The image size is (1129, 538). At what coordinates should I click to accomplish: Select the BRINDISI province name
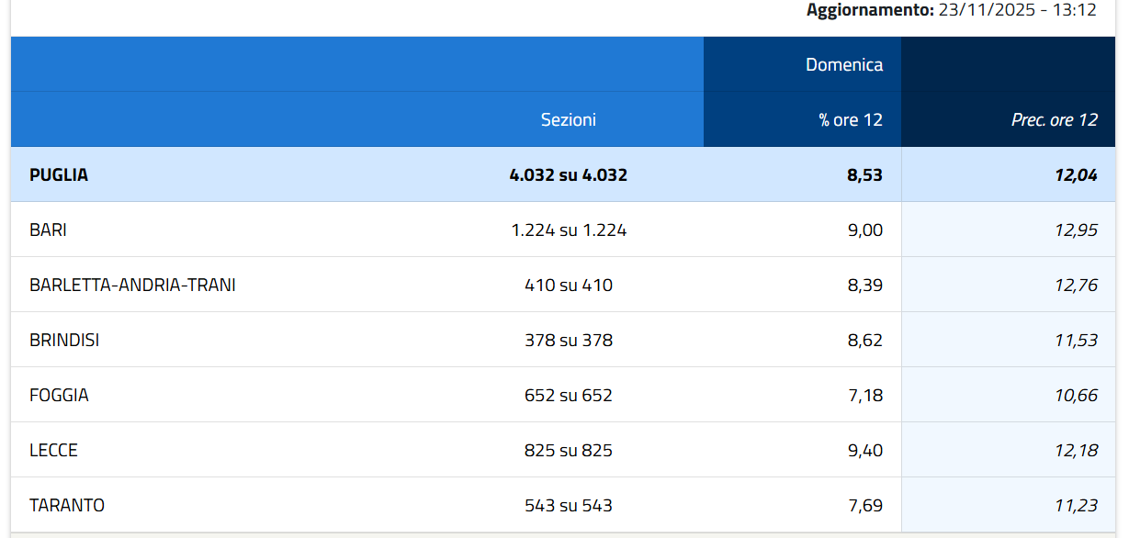point(64,340)
